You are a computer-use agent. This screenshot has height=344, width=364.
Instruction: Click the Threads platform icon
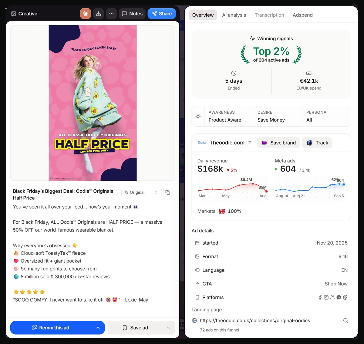pyautogui.click(x=345, y=297)
